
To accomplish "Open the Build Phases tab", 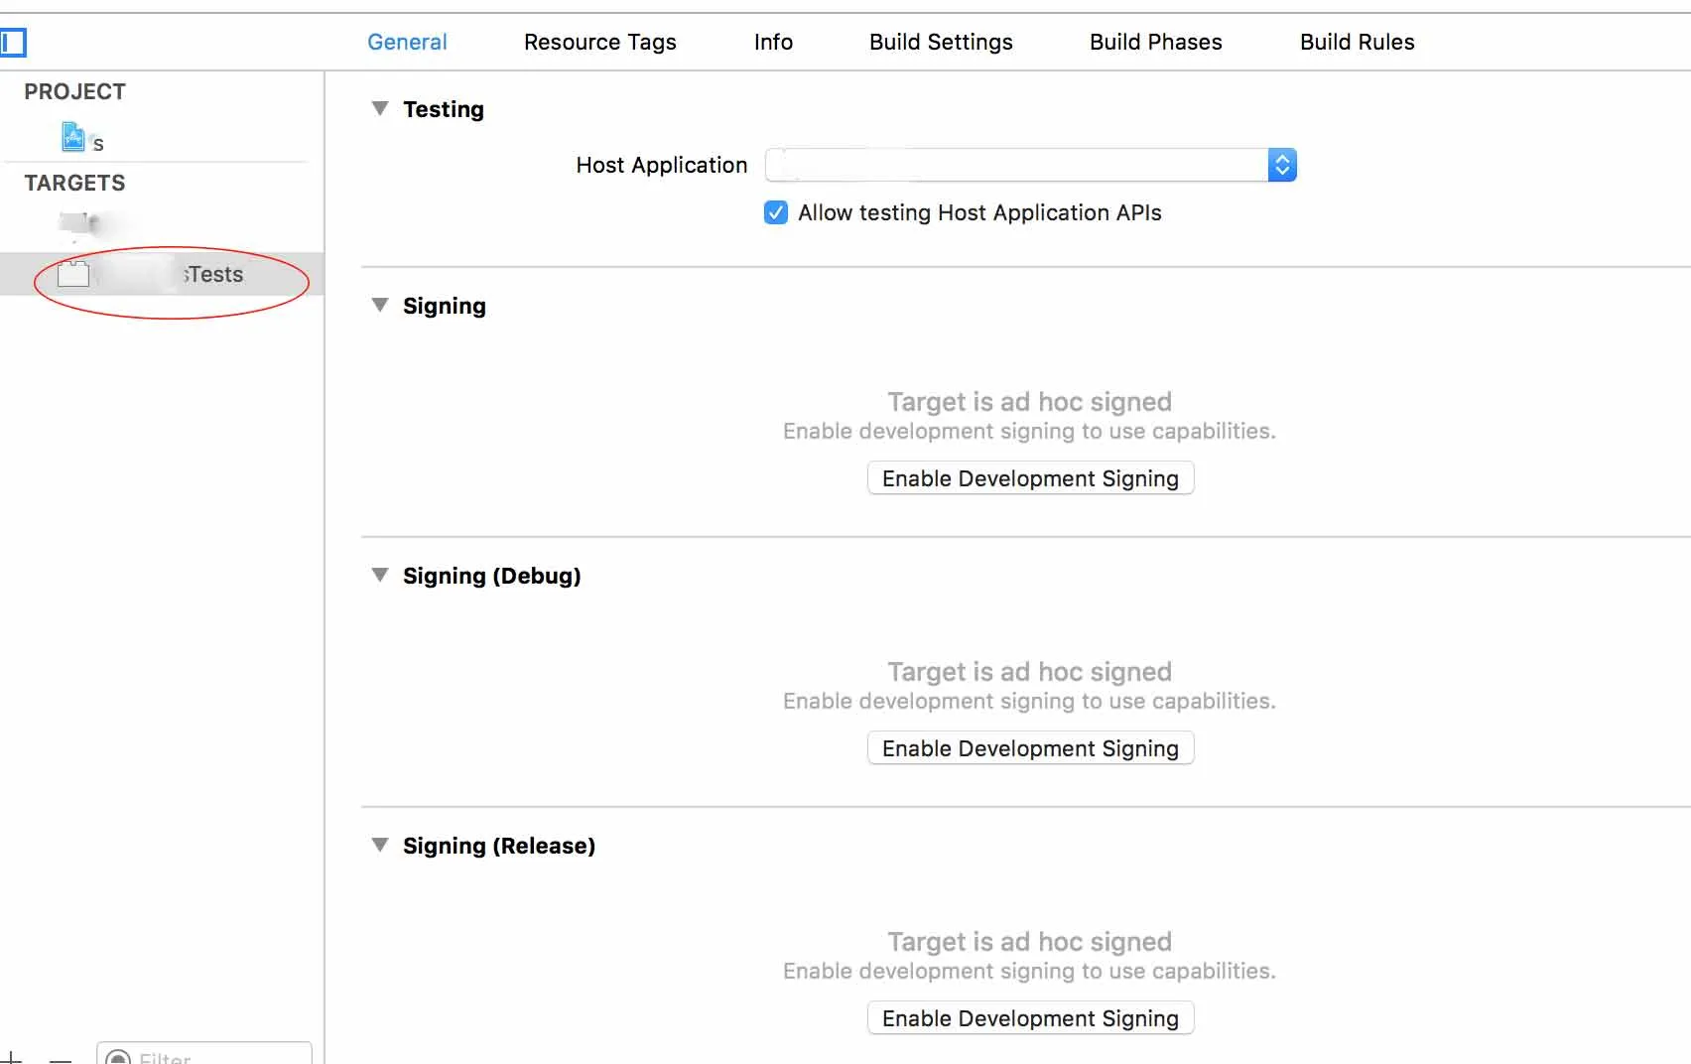I will pos(1155,42).
